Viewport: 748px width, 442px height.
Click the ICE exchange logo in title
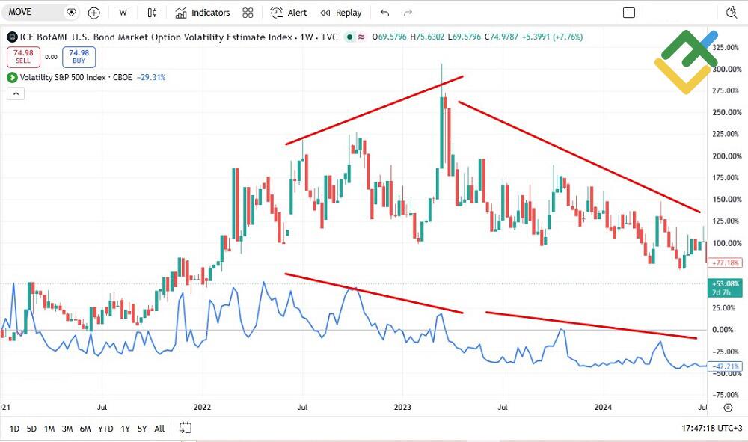point(12,37)
